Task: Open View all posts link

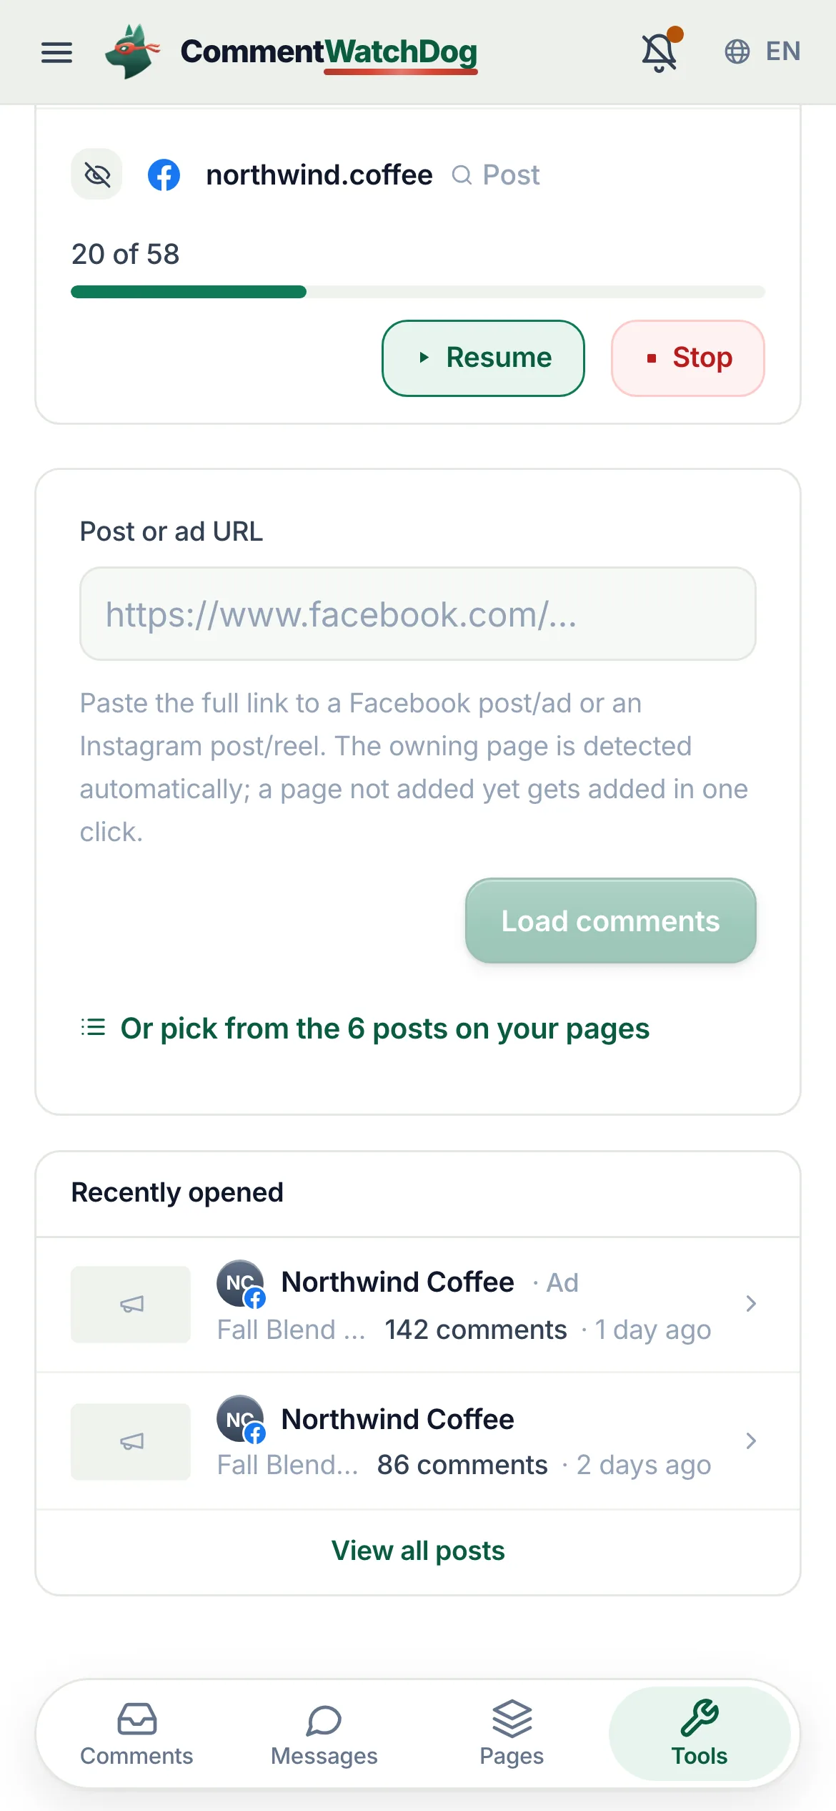Action: click(x=418, y=1551)
